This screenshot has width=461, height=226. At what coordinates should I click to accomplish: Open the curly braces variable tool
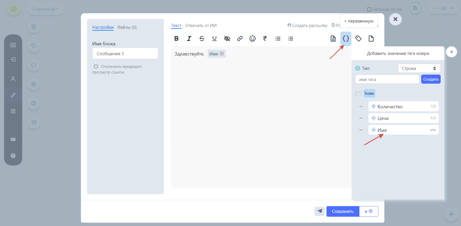tap(346, 39)
